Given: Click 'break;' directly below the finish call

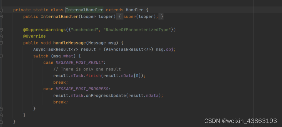Looking at the screenshot, I should click(61, 82).
